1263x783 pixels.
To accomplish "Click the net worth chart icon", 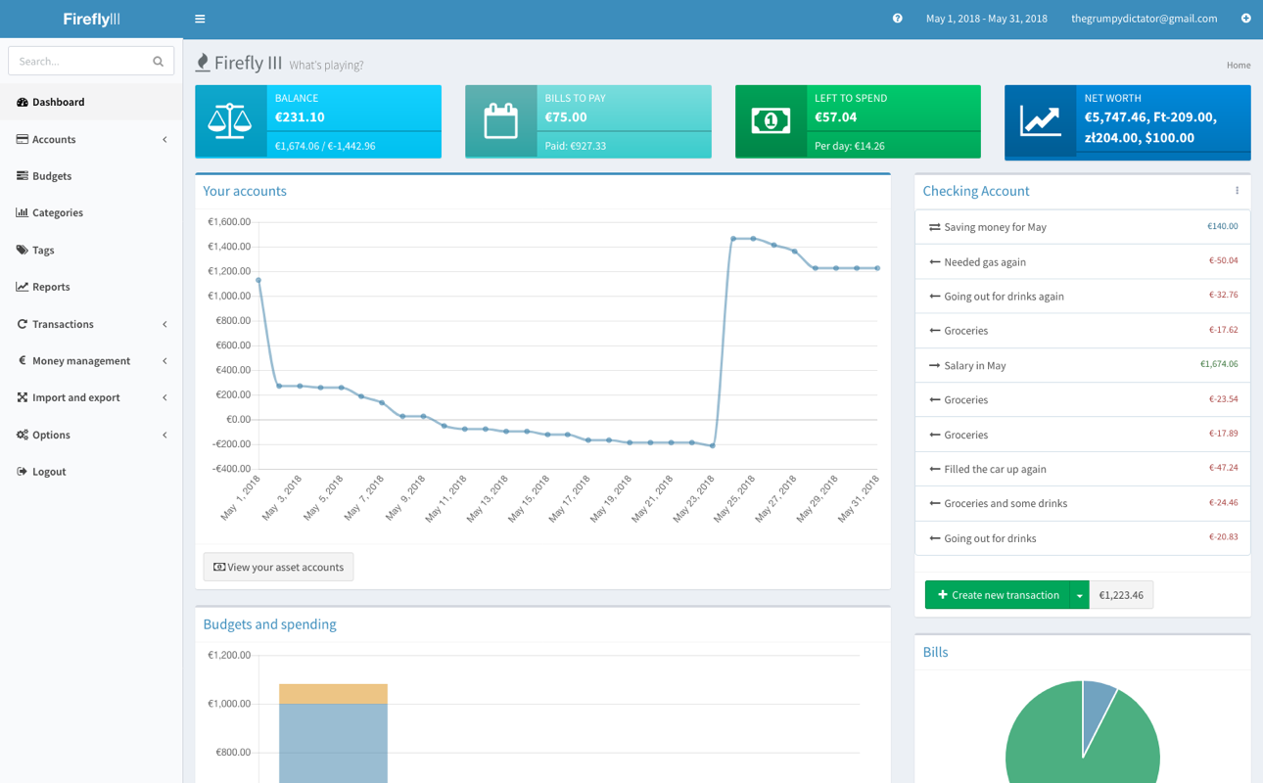I will point(1040,121).
